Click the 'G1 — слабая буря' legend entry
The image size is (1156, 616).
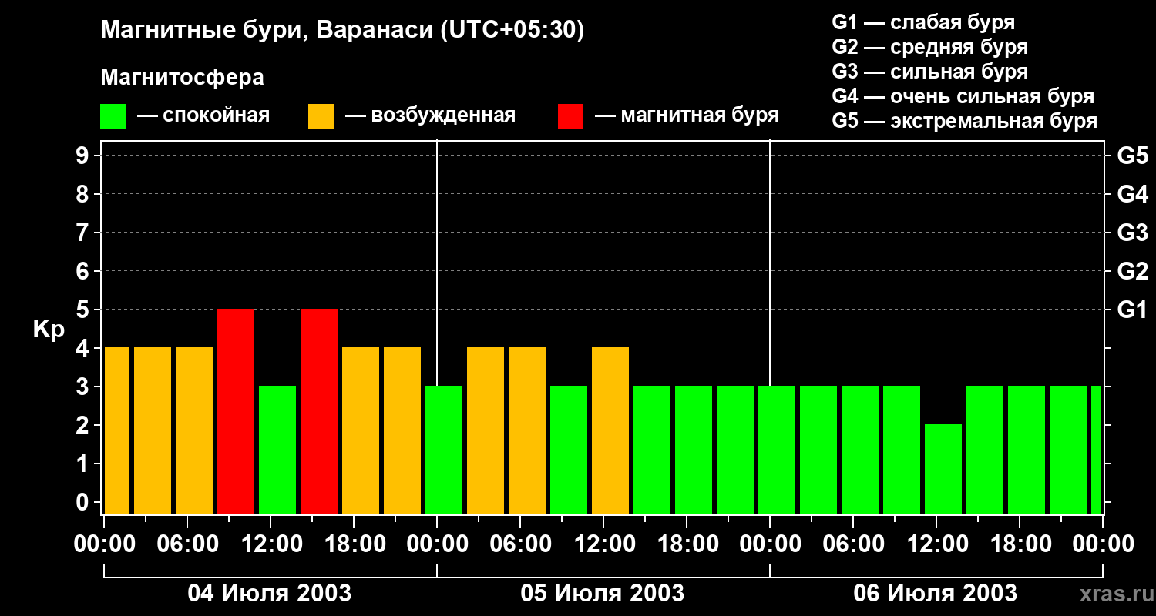click(923, 22)
